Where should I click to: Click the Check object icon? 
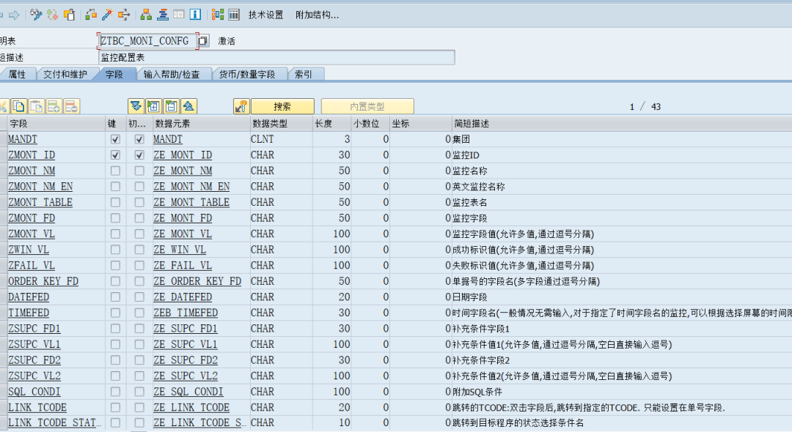tap(91, 15)
